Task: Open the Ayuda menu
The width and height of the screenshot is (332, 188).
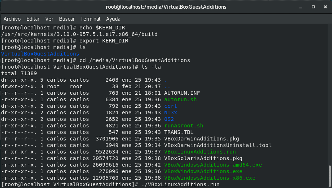Action: tap(113, 19)
